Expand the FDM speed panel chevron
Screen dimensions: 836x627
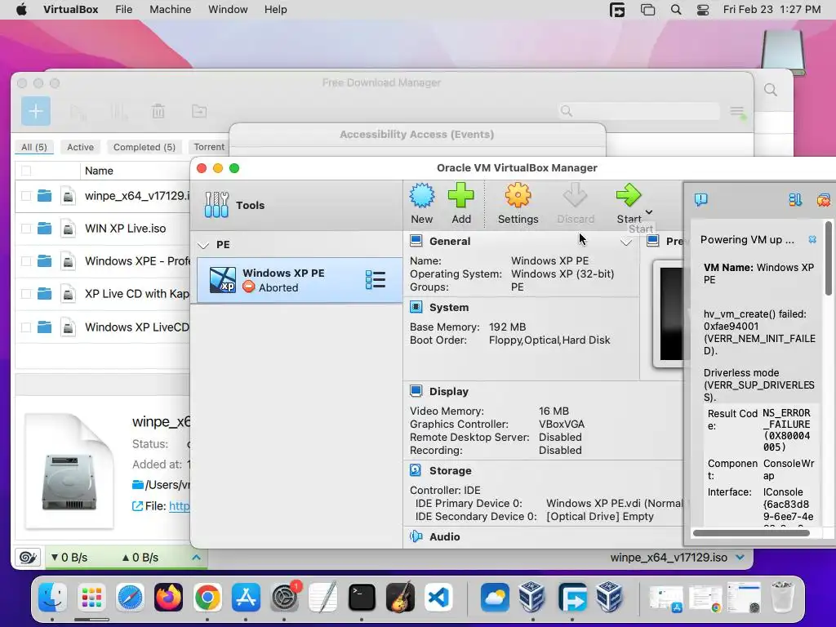pos(196,557)
